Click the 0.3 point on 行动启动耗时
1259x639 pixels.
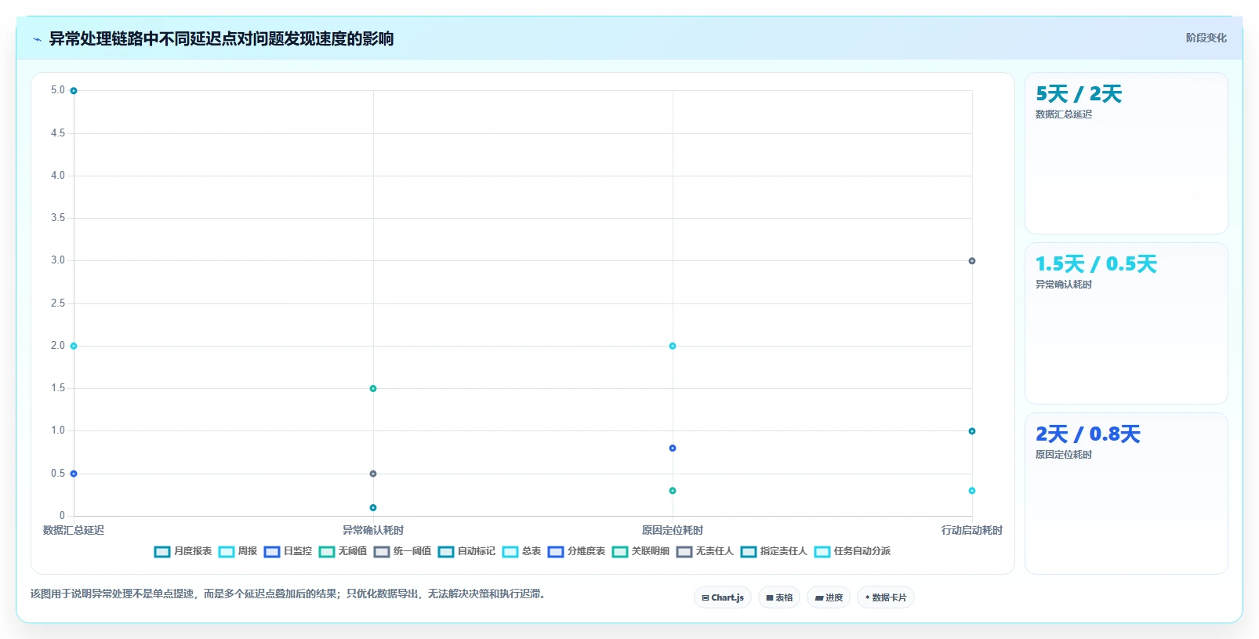[x=972, y=491]
